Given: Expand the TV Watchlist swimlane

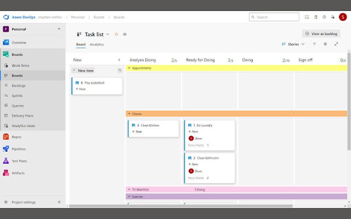Looking at the screenshot, I should coord(129,189).
